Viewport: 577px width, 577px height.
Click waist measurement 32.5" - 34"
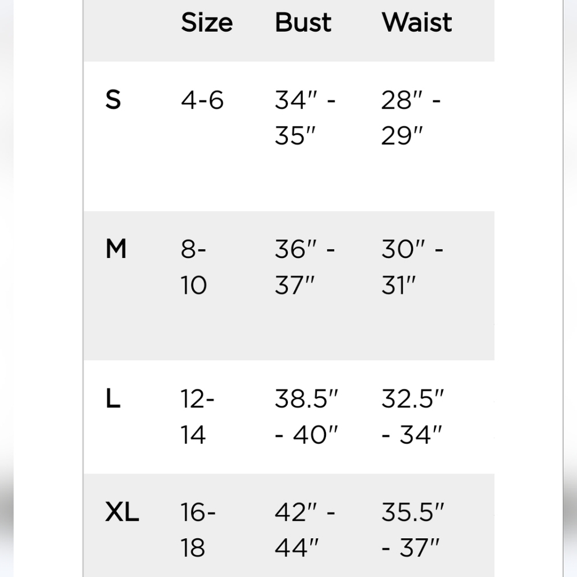tap(413, 416)
